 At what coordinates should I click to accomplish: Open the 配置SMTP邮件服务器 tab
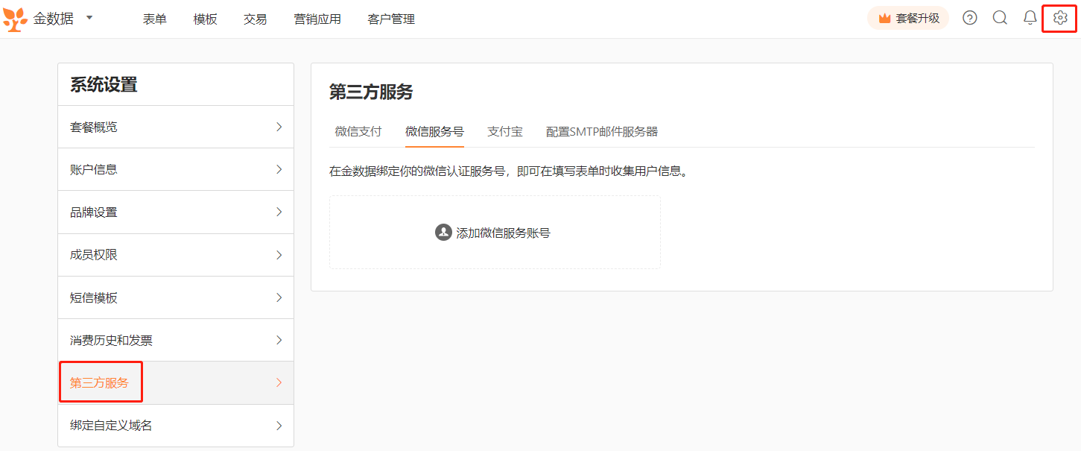[x=602, y=131]
